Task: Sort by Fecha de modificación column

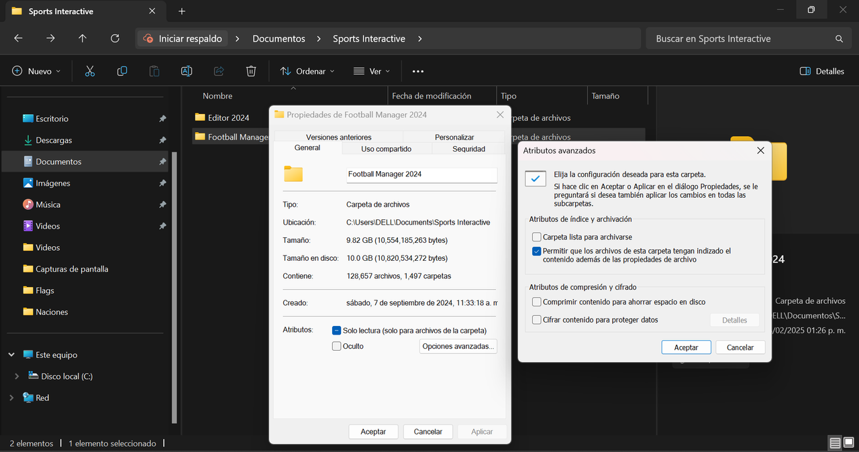Action: (442, 96)
